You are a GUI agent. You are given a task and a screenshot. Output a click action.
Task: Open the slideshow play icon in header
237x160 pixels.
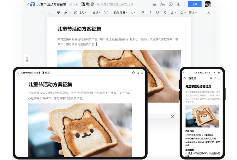point(170,4)
